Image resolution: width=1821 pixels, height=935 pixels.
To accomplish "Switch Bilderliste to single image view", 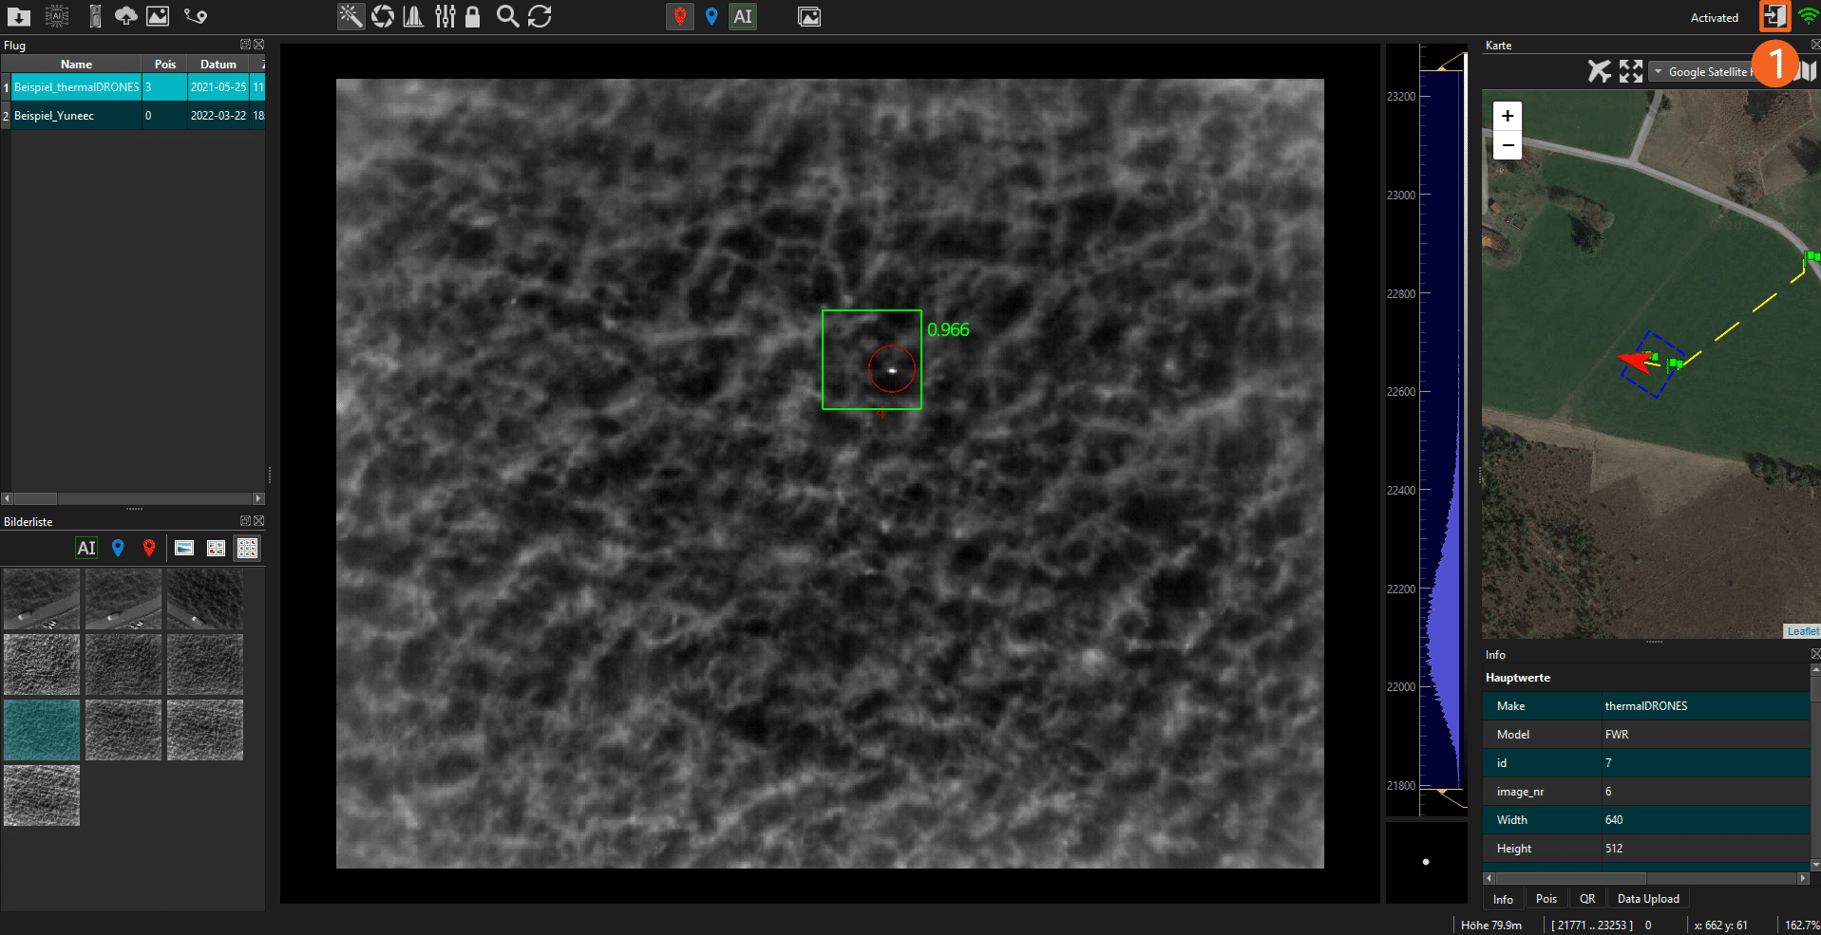I will (x=184, y=548).
